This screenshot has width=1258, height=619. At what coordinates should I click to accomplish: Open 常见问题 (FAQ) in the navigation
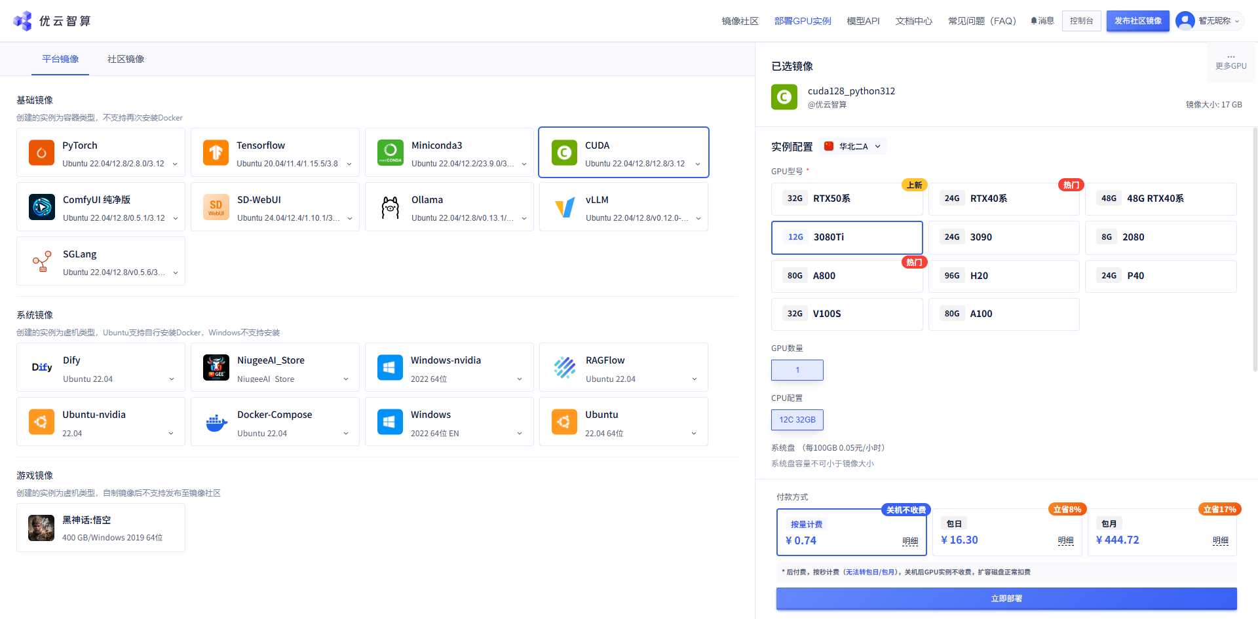pyautogui.click(x=982, y=21)
